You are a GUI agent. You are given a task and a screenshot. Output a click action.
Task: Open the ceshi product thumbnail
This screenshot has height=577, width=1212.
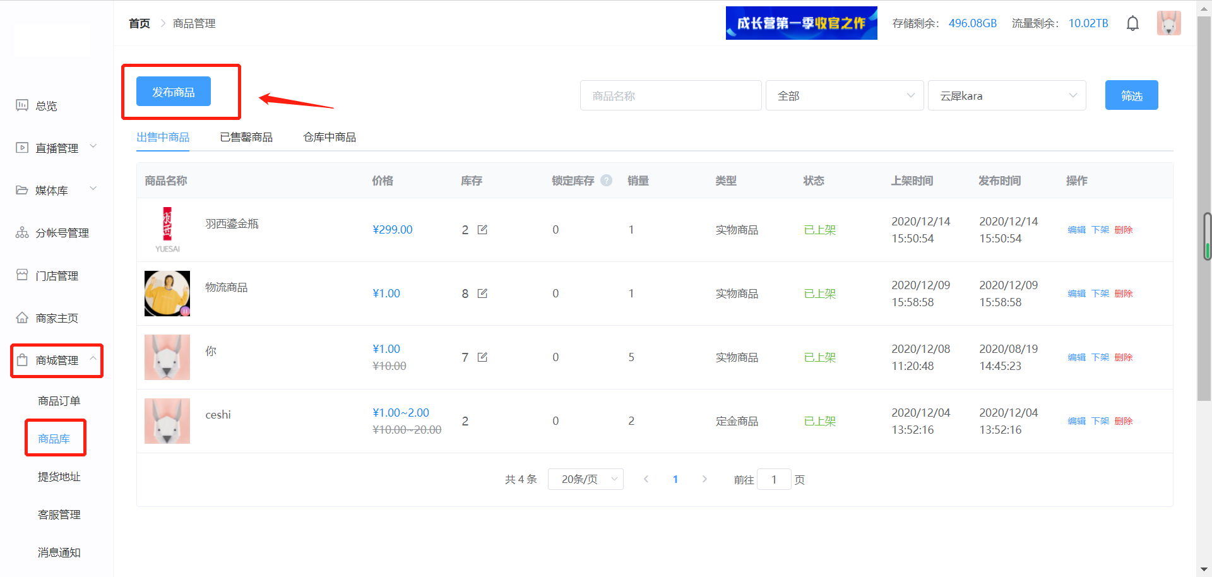167,421
